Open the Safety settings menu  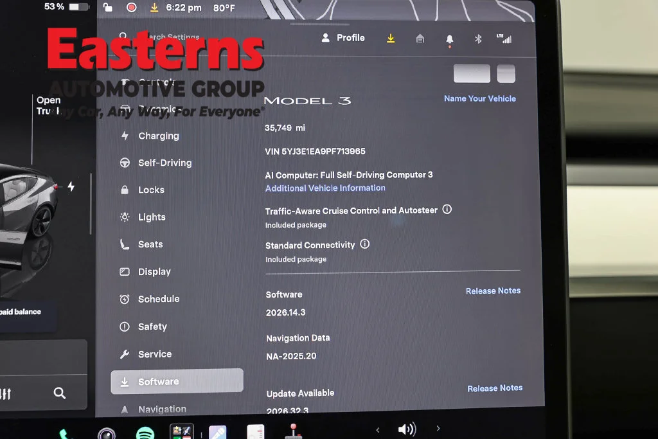click(143, 327)
